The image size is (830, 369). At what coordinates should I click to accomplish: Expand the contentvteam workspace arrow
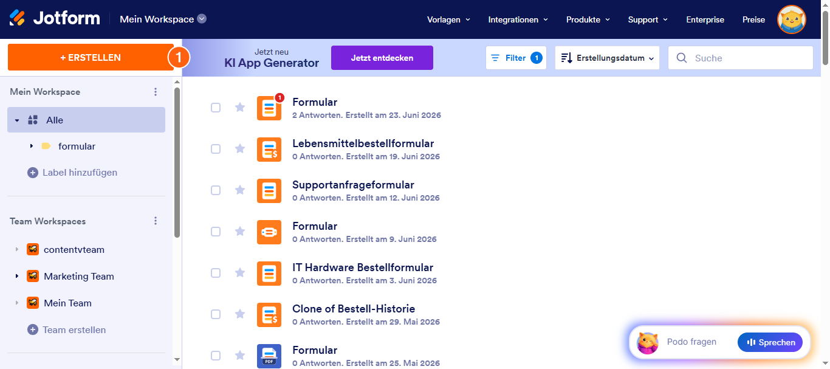click(17, 250)
